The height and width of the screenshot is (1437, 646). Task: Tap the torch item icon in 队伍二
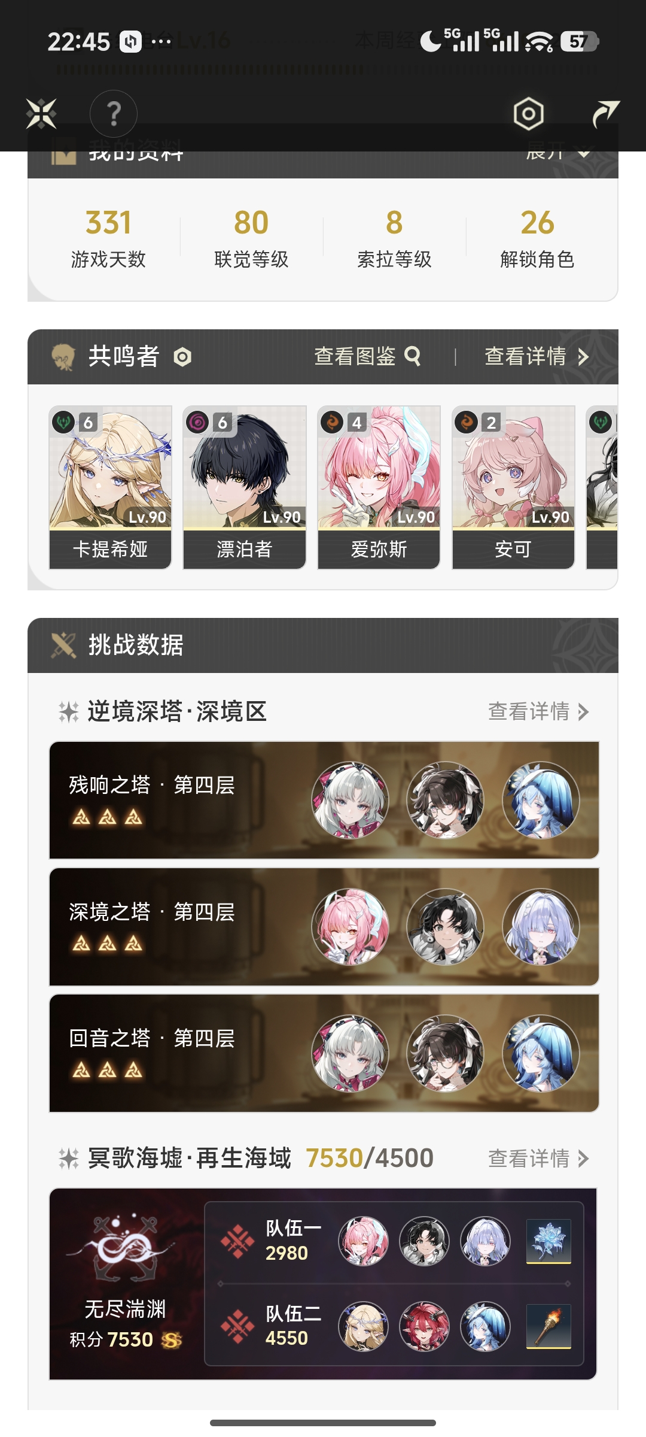pos(549,1326)
